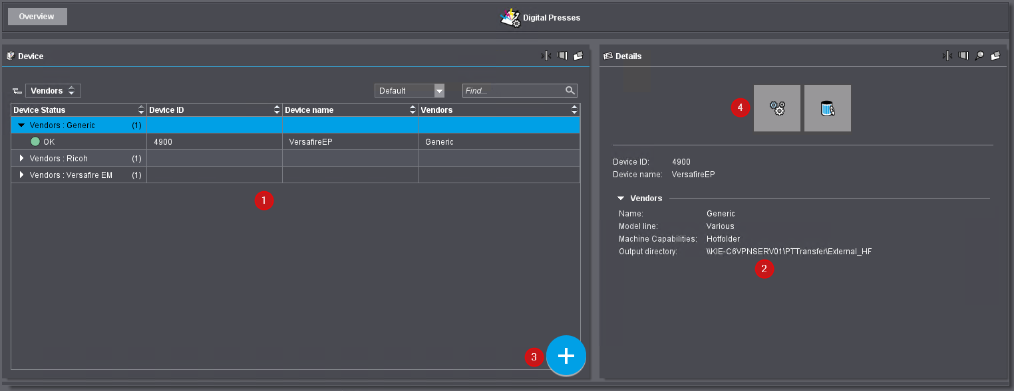Viewport: 1014px width, 391px height.
Task: Click the collapse splitter icon in Device panel
Action: (546, 56)
